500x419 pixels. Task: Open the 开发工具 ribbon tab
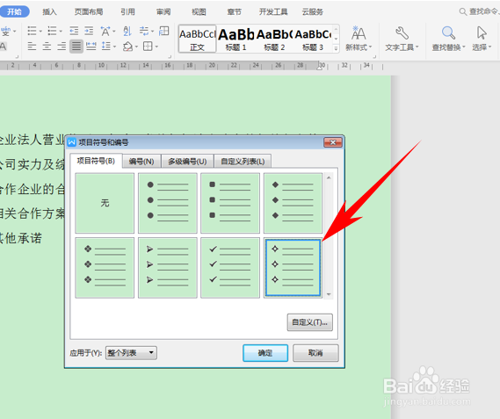click(273, 11)
